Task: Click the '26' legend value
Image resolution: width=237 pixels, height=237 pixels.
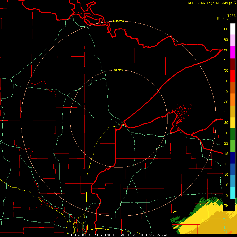Action: pyautogui.click(x=226, y=133)
